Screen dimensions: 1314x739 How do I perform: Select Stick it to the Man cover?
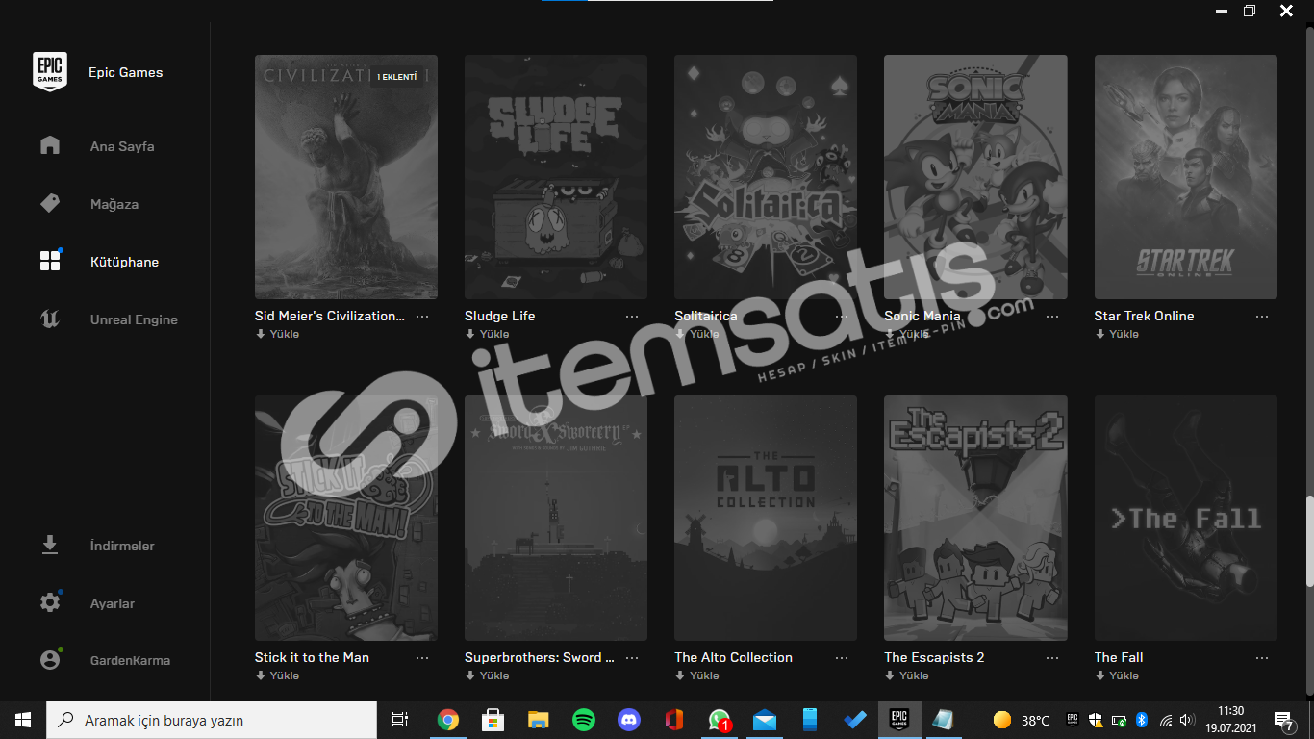(x=346, y=518)
